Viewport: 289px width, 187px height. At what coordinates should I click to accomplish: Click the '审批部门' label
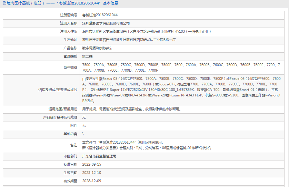pos(70,156)
